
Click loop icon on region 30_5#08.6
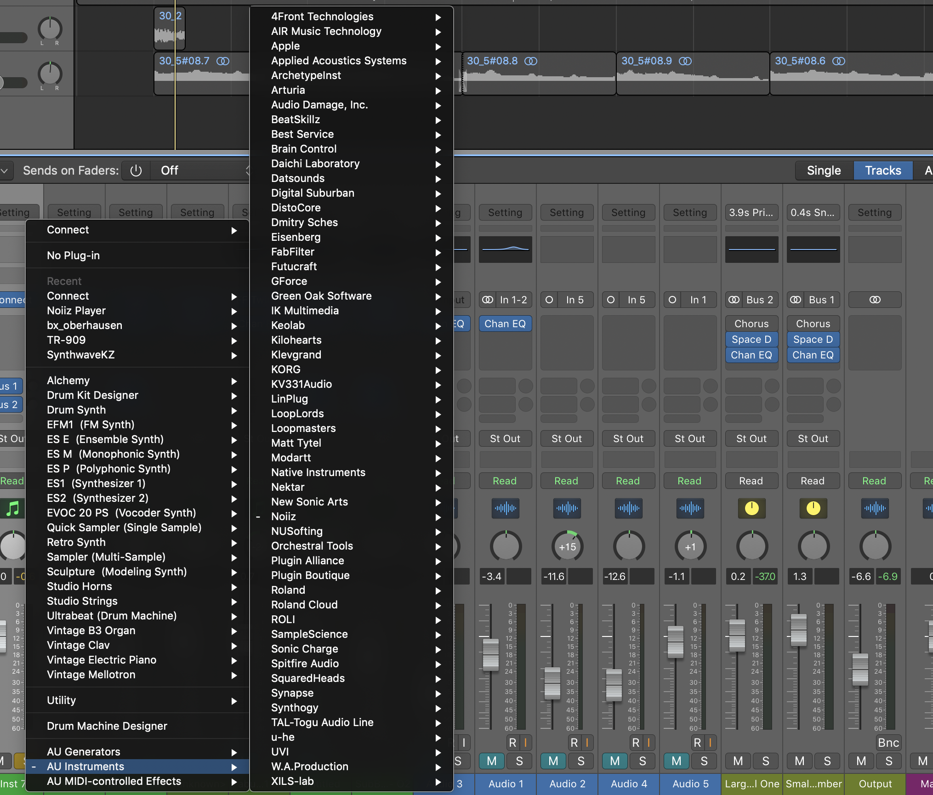(839, 61)
